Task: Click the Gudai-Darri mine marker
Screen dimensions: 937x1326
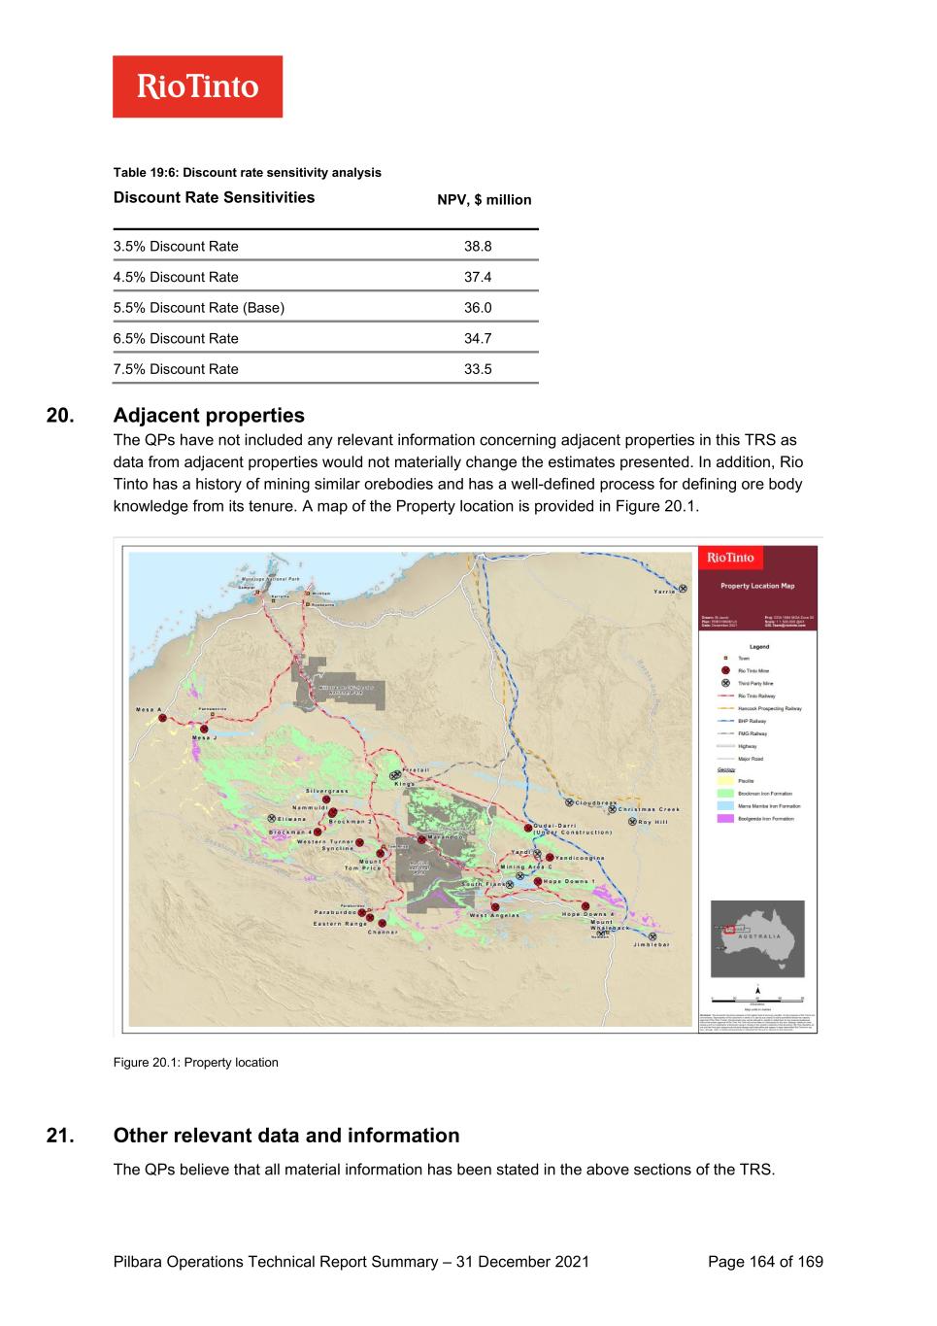Action: coord(527,829)
